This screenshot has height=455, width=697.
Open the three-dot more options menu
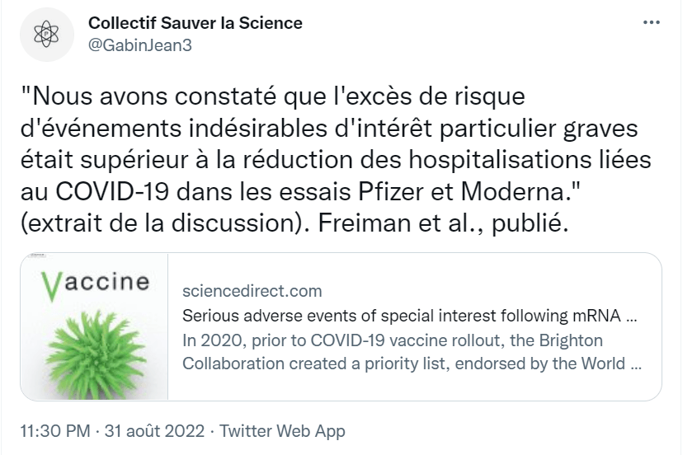(x=652, y=23)
